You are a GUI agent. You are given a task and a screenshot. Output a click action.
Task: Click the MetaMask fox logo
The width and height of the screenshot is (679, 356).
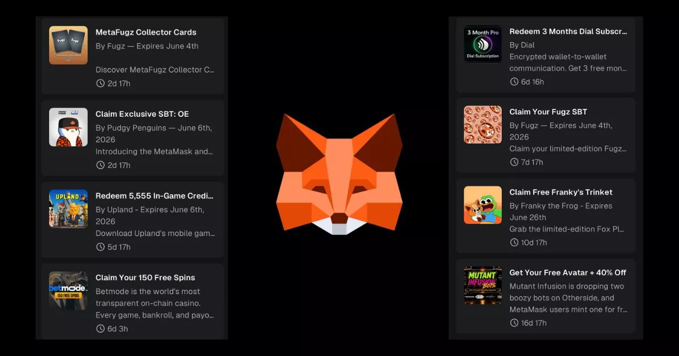coord(339,174)
